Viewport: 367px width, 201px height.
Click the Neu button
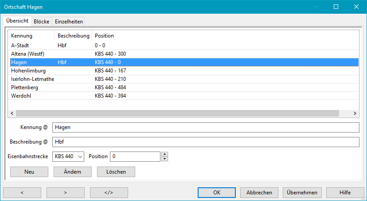[x=29, y=172]
